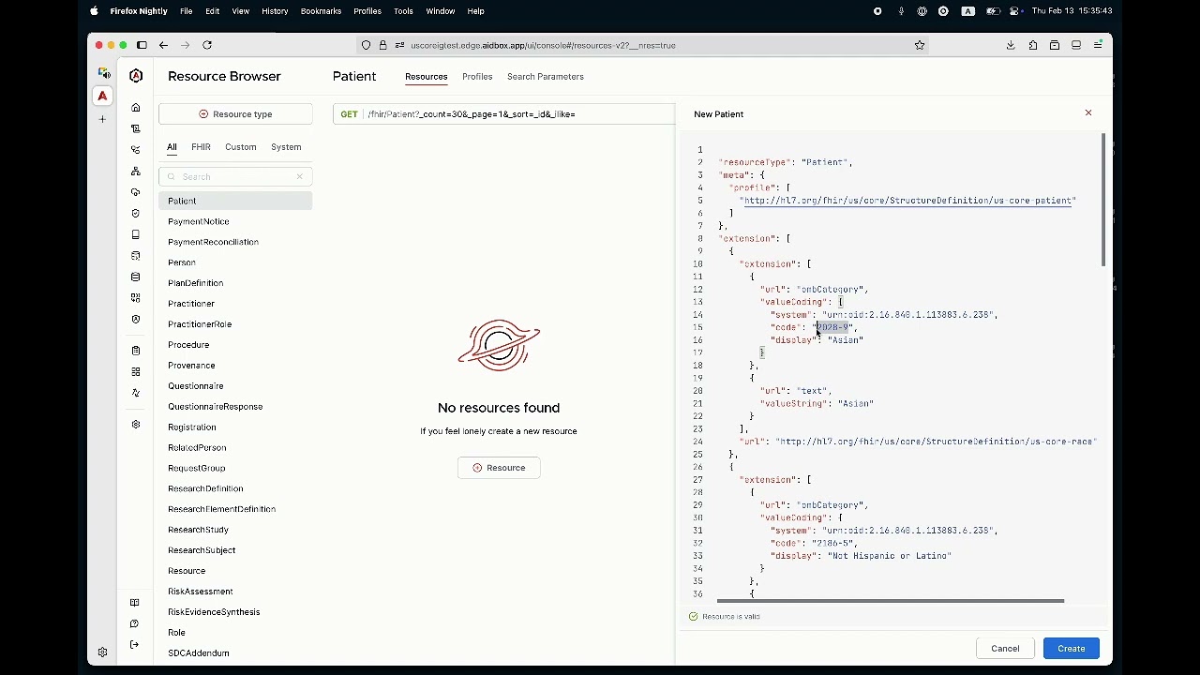Click the logout icon at sidebar bottom
Image resolution: width=1200 pixels, height=675 pixels.
(135, 645)
